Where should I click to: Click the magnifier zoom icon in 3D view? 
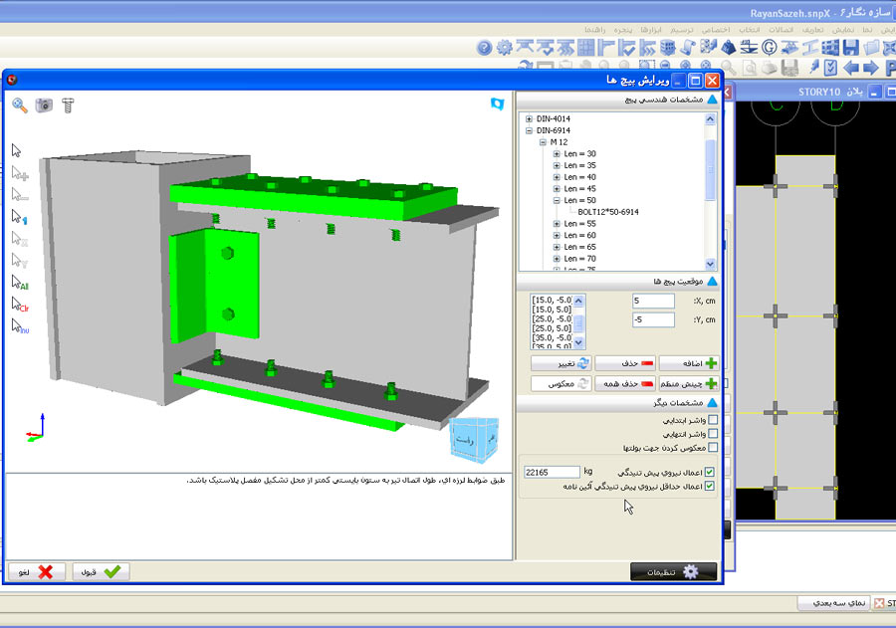coord(20,105)
